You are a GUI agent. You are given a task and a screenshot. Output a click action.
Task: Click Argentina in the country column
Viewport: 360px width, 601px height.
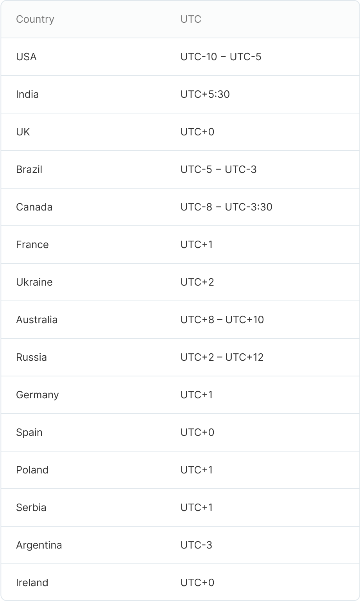tap(39, 545)
